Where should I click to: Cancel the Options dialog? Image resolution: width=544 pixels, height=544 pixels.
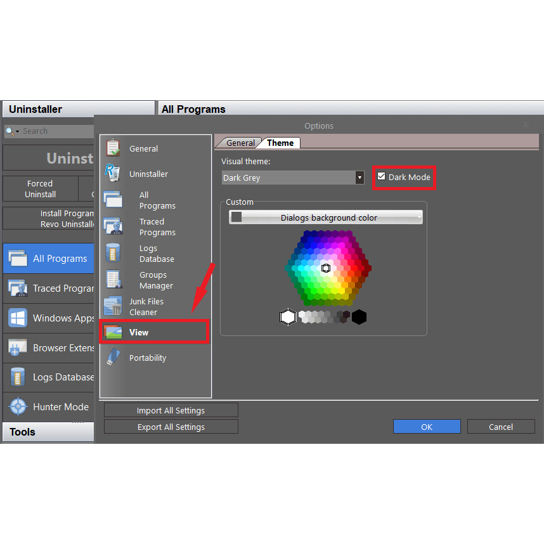click(501, 427)
